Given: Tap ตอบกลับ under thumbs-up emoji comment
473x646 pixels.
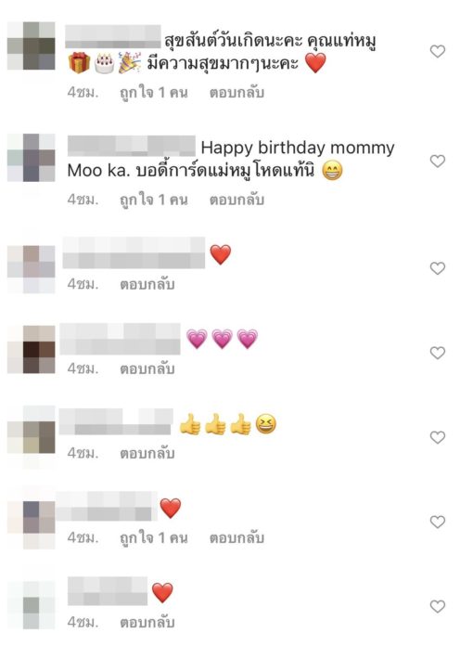Looking at the screenshot, I should tap(147, 453).
